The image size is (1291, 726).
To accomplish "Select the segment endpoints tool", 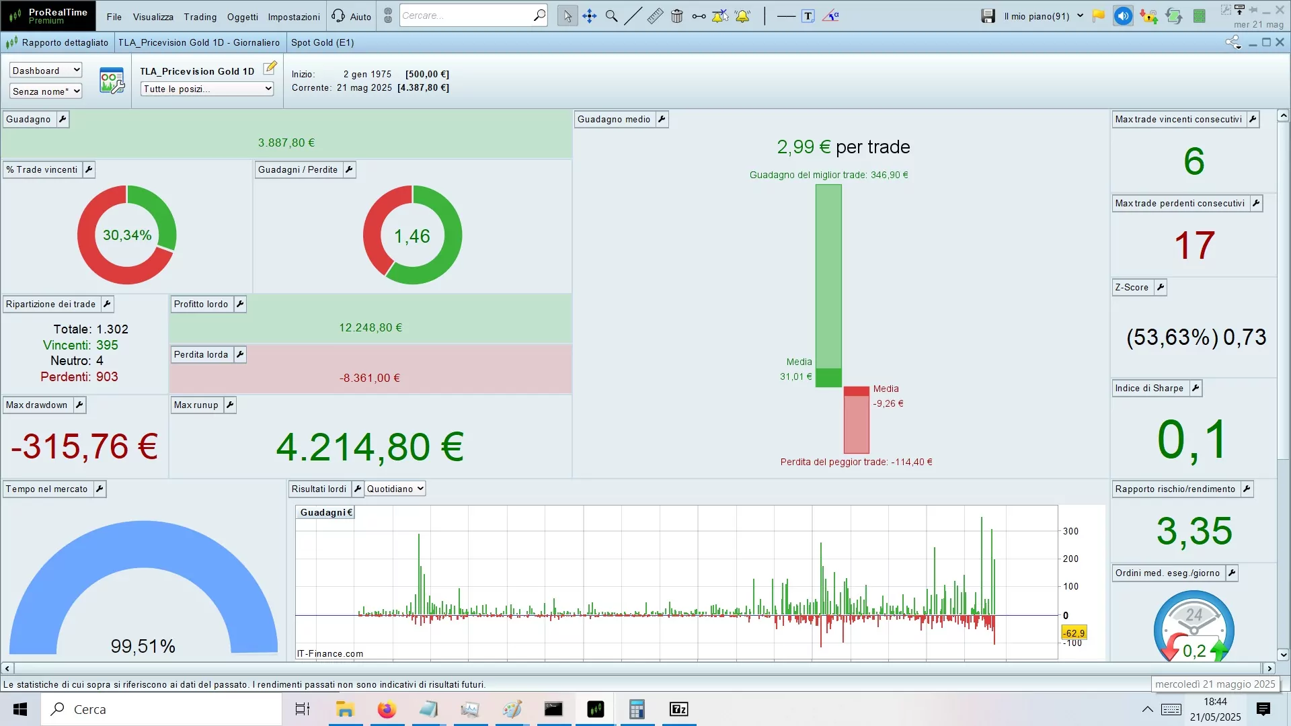I will (699, 16).
